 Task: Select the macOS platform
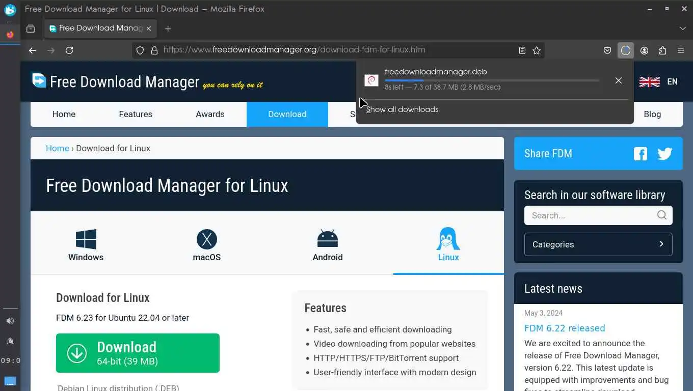click(207, 245)
